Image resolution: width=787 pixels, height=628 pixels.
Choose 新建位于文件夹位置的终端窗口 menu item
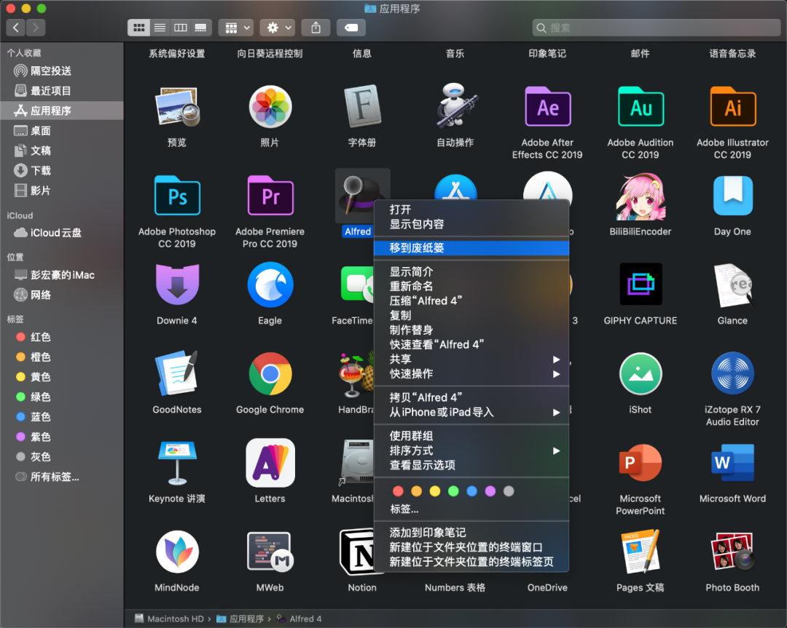471,546
